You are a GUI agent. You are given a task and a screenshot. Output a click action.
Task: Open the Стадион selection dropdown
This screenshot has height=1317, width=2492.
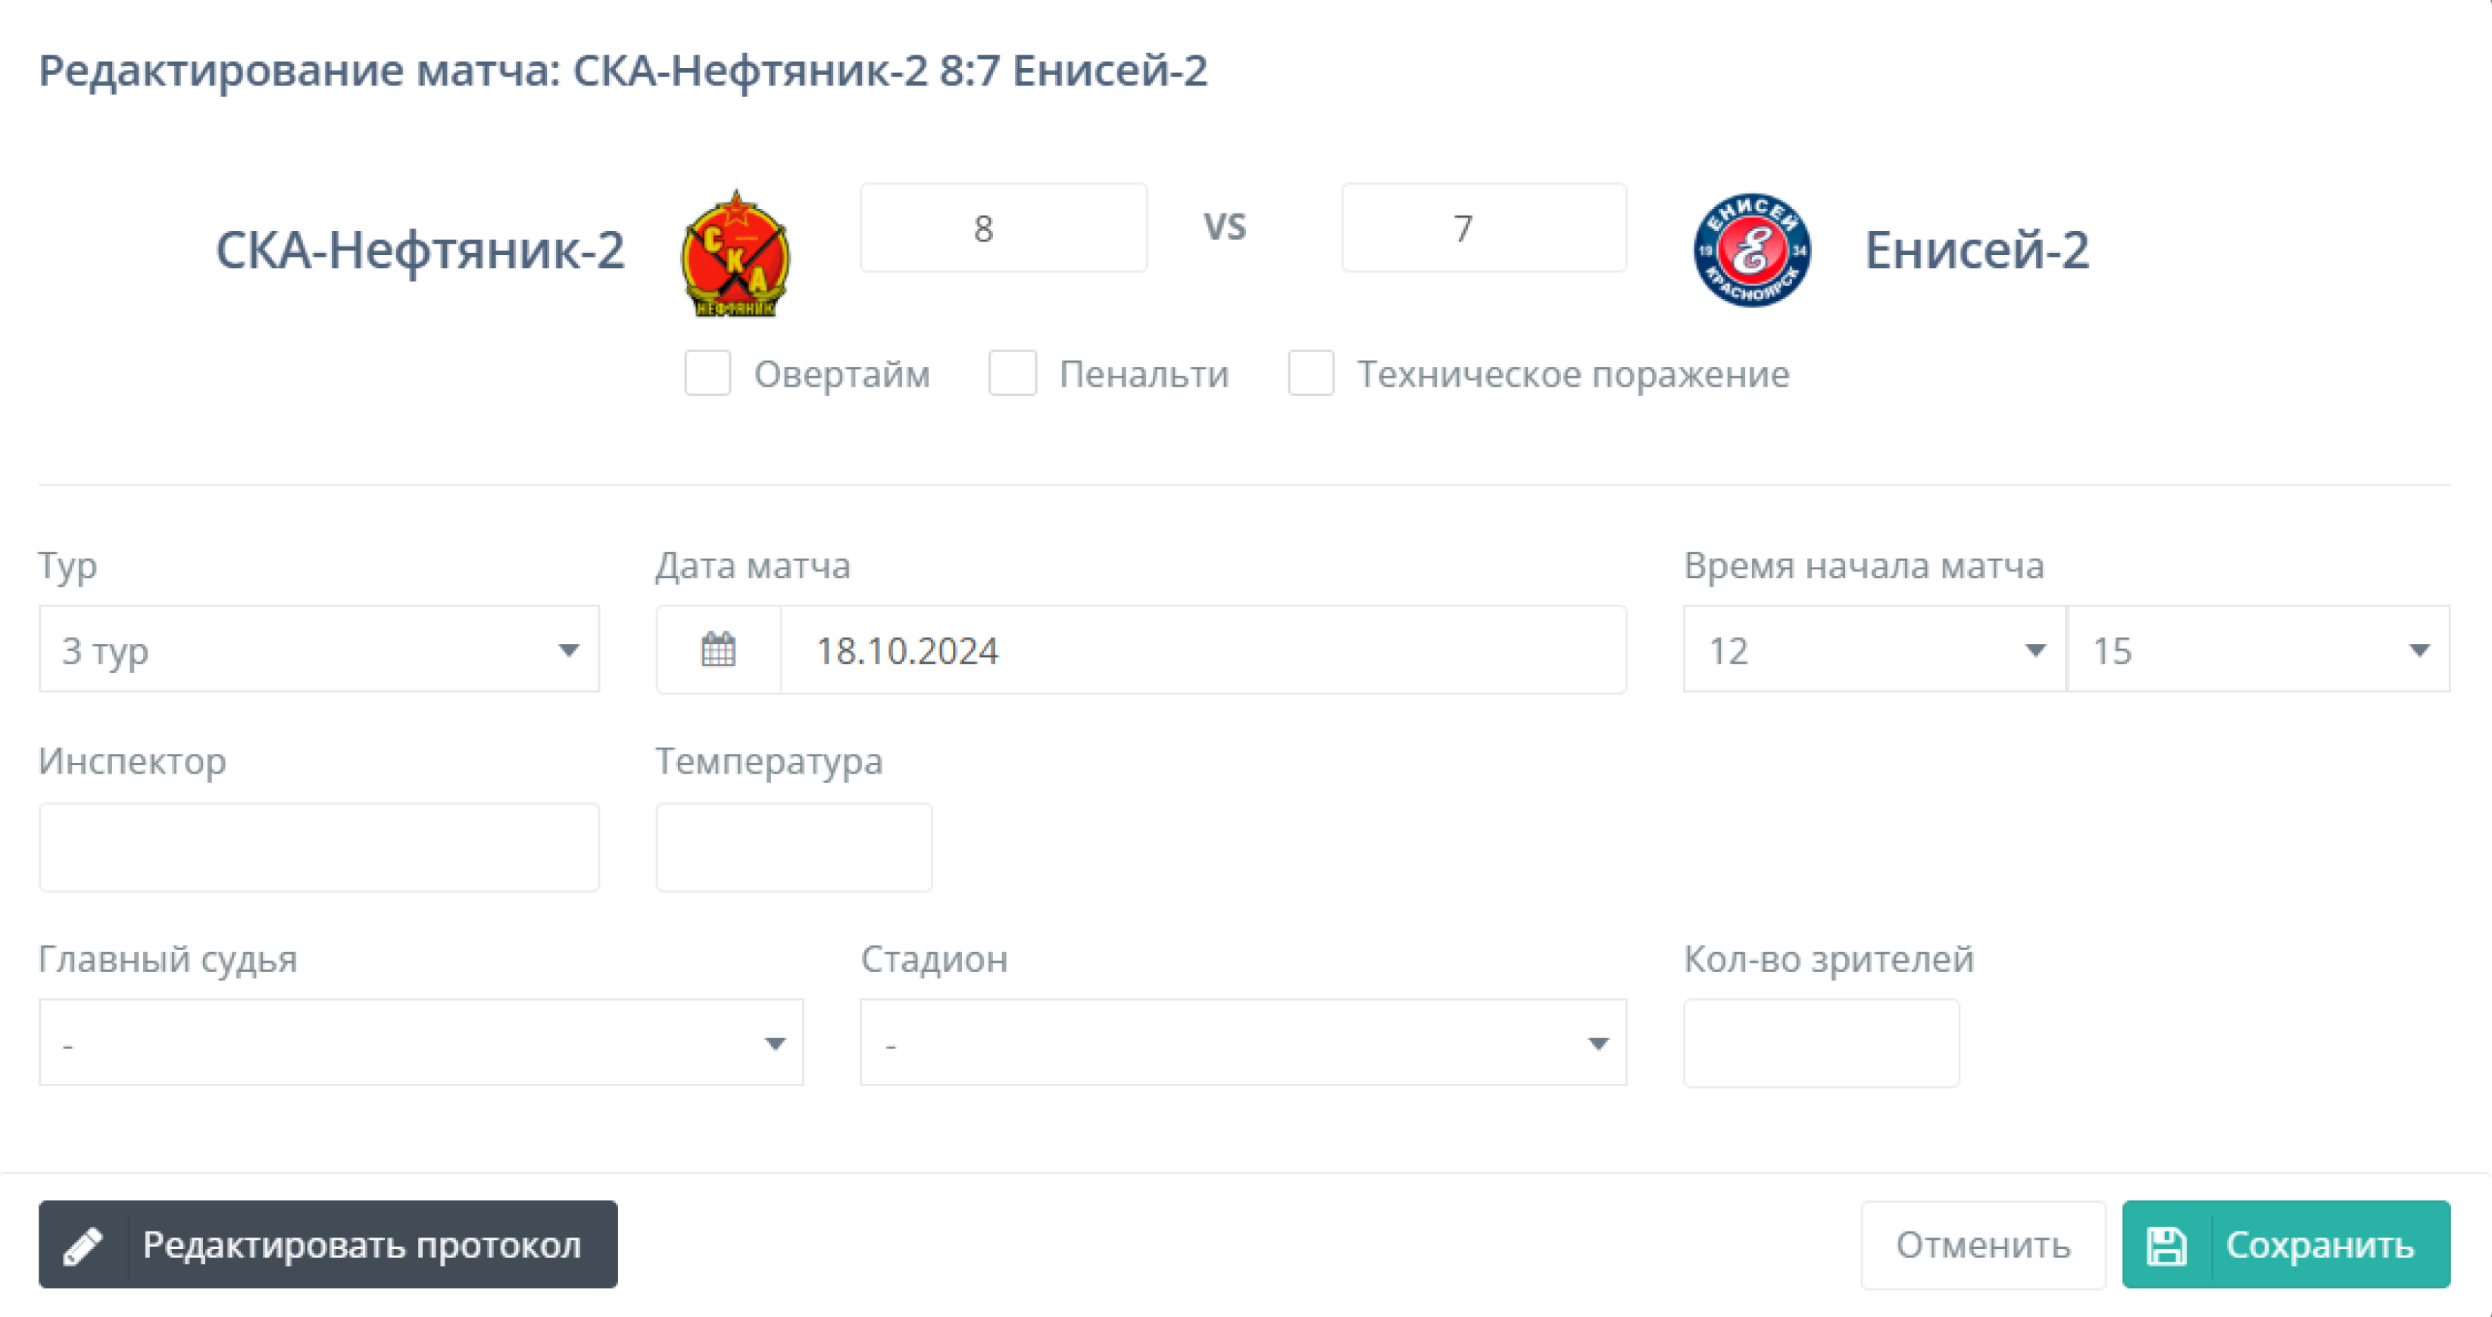click(x=1242, y=1042)
